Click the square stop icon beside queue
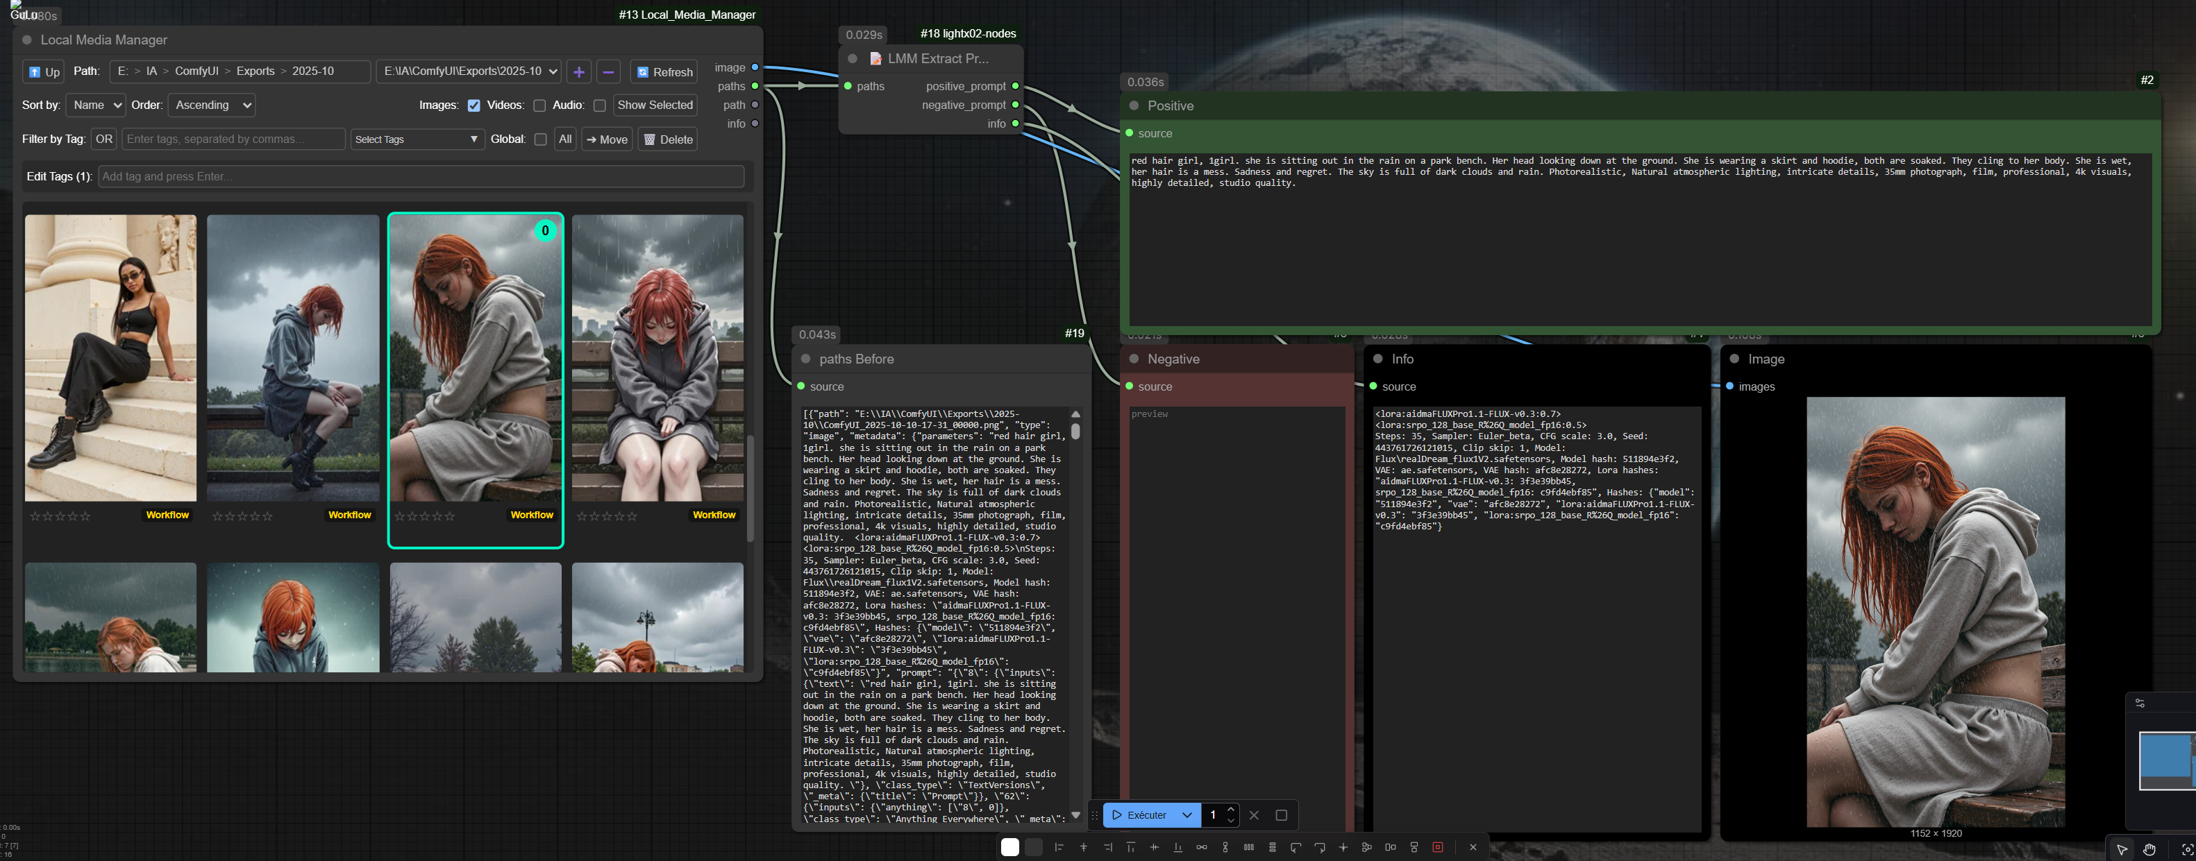Screen dimensions: 2196x861 click(1281, 815)
